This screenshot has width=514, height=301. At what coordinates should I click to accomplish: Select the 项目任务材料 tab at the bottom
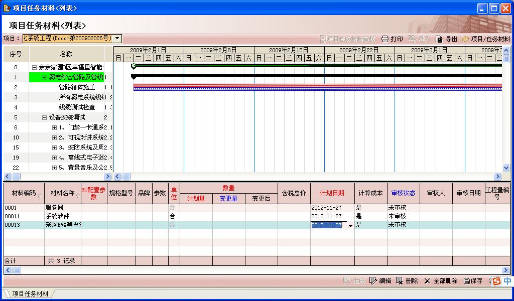tap(30, 293)
